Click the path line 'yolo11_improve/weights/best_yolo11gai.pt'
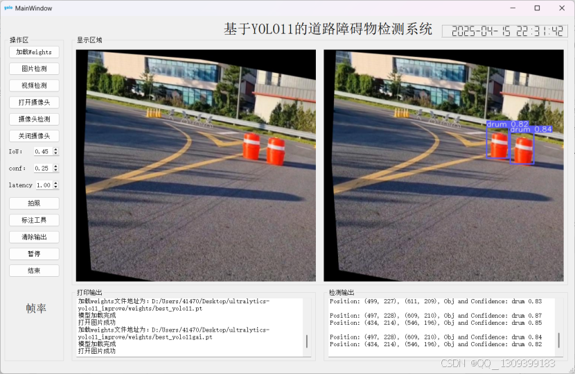The height and width of the screenshot is (374, 575). point(145,337)
